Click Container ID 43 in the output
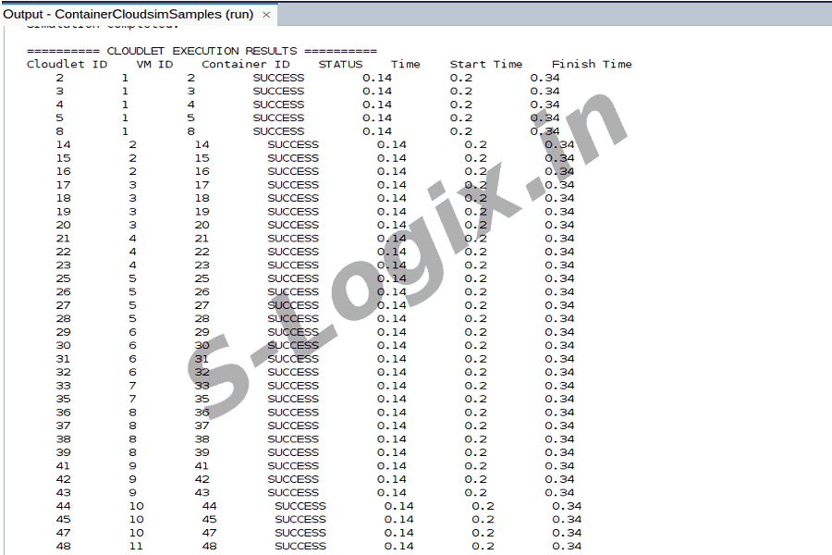The width and height of the screenshot is (832, 555). pyautogui.click(x=202, y=493)
